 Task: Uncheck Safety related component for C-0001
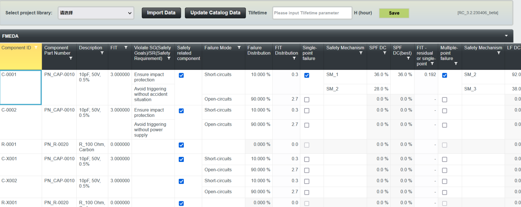point(181,75)
